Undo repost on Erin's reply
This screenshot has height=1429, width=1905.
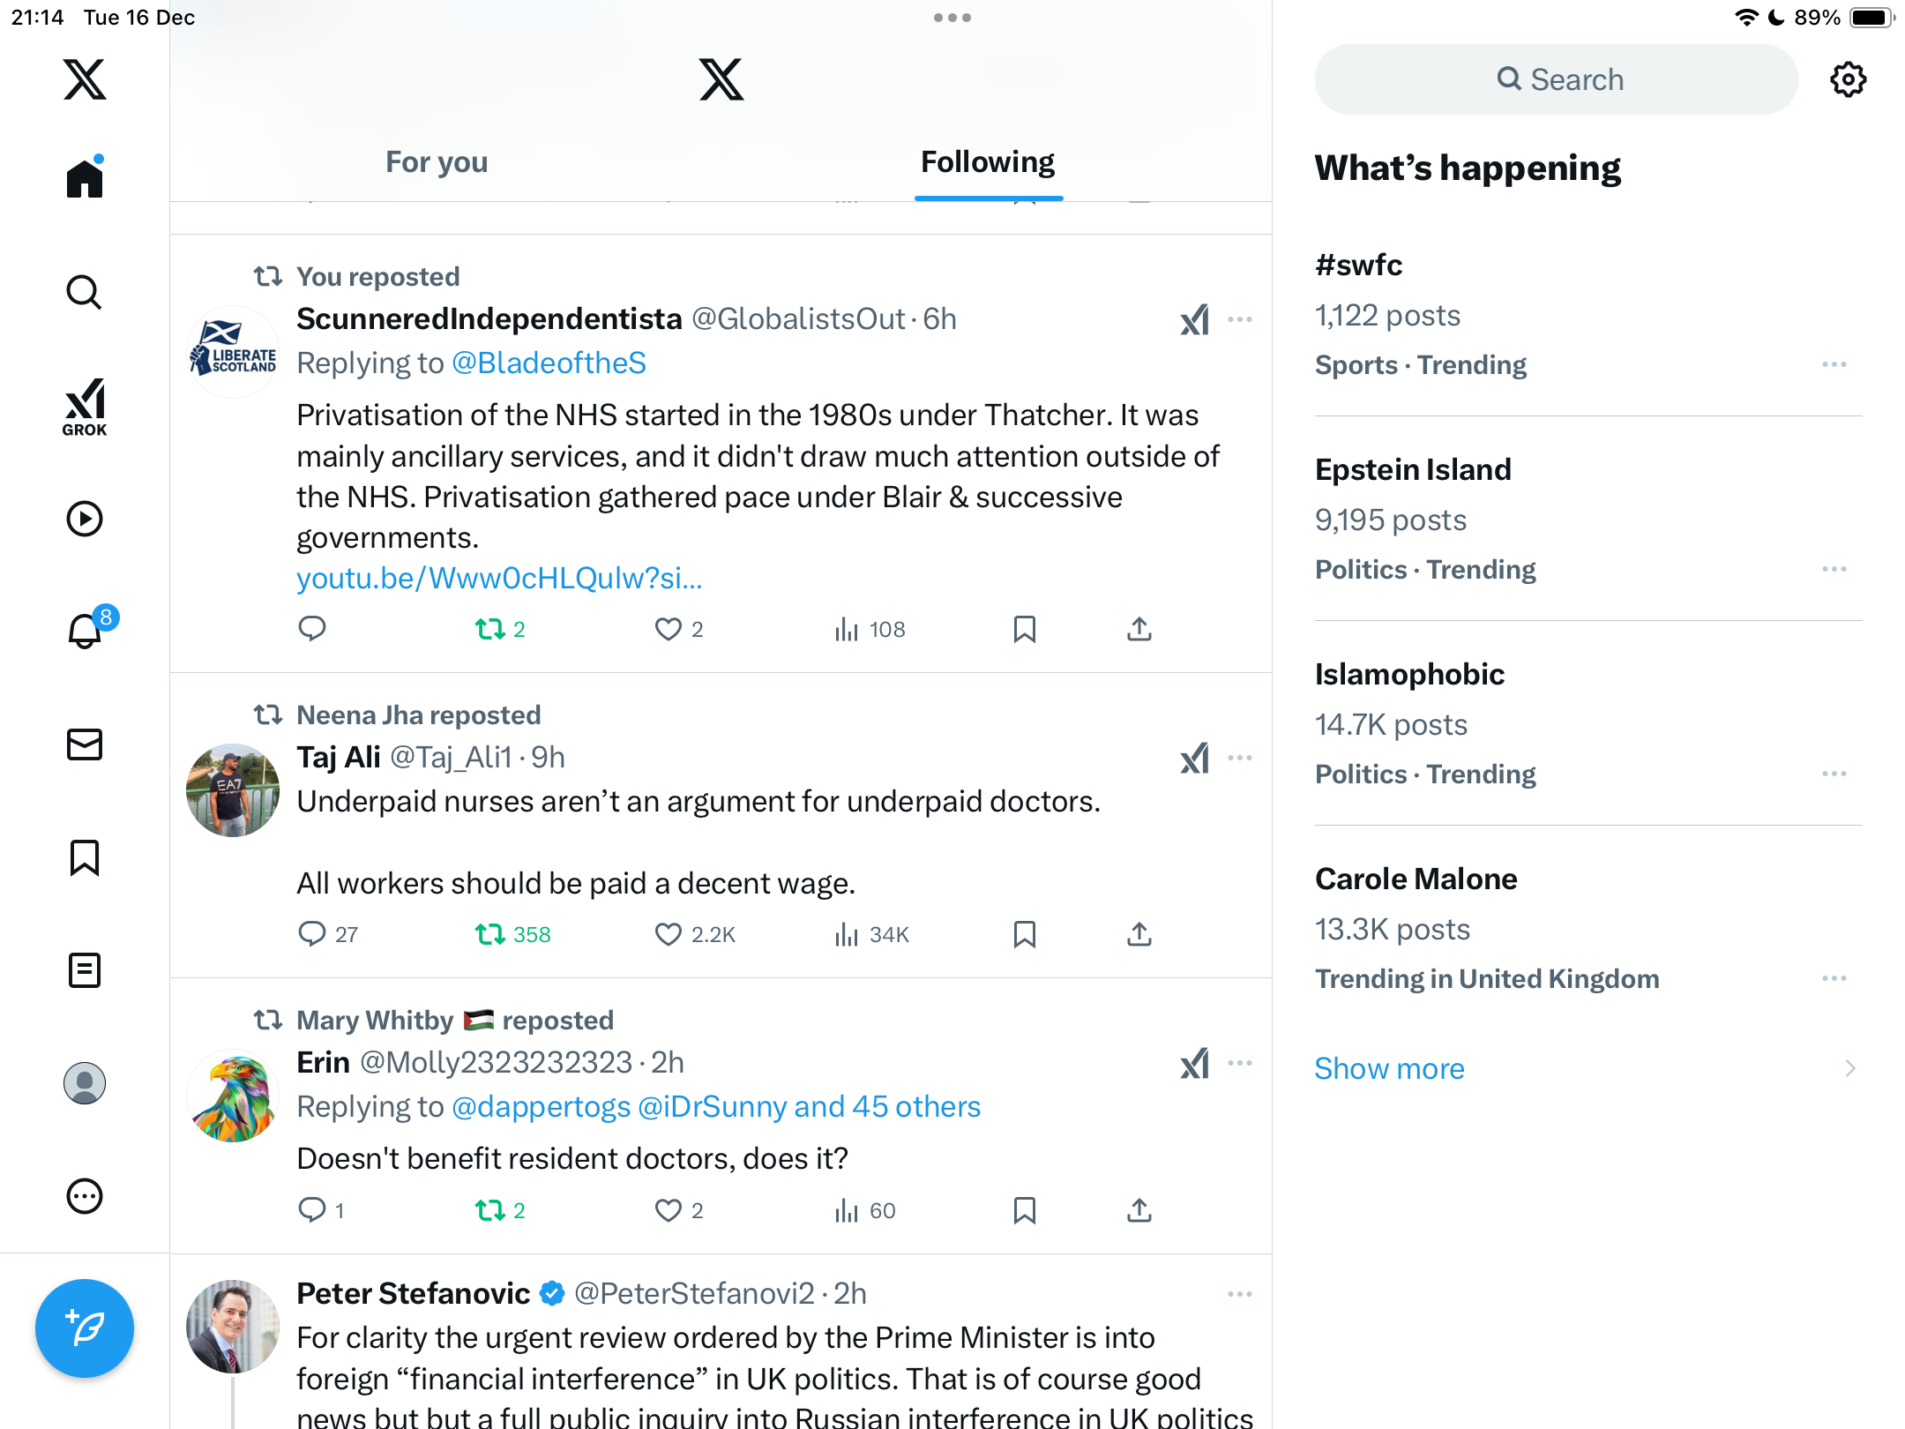tap(490, 1210)
